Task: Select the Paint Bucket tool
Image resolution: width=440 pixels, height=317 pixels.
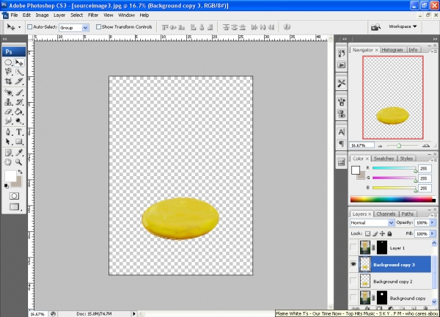Action: click(x=19, y=112)
